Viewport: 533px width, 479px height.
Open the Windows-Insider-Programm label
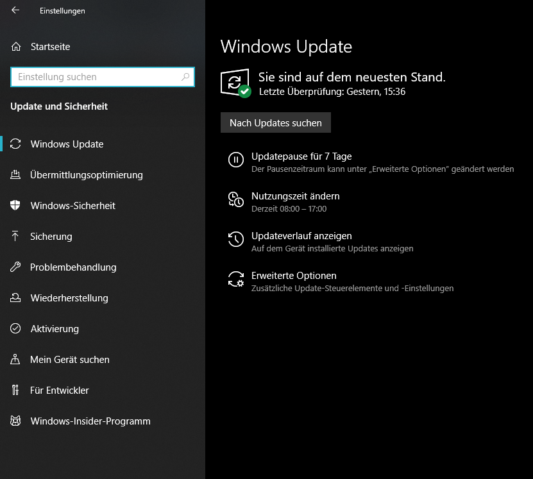click(x=90, y=421)
